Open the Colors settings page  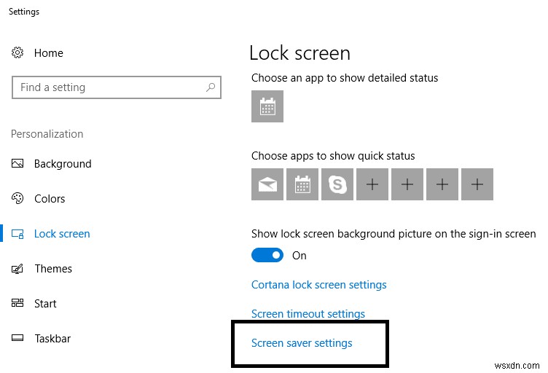tap(50, 199)
